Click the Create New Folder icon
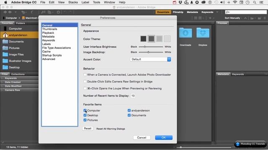This screenshot has height=150, width=268. tap(259, 18)
